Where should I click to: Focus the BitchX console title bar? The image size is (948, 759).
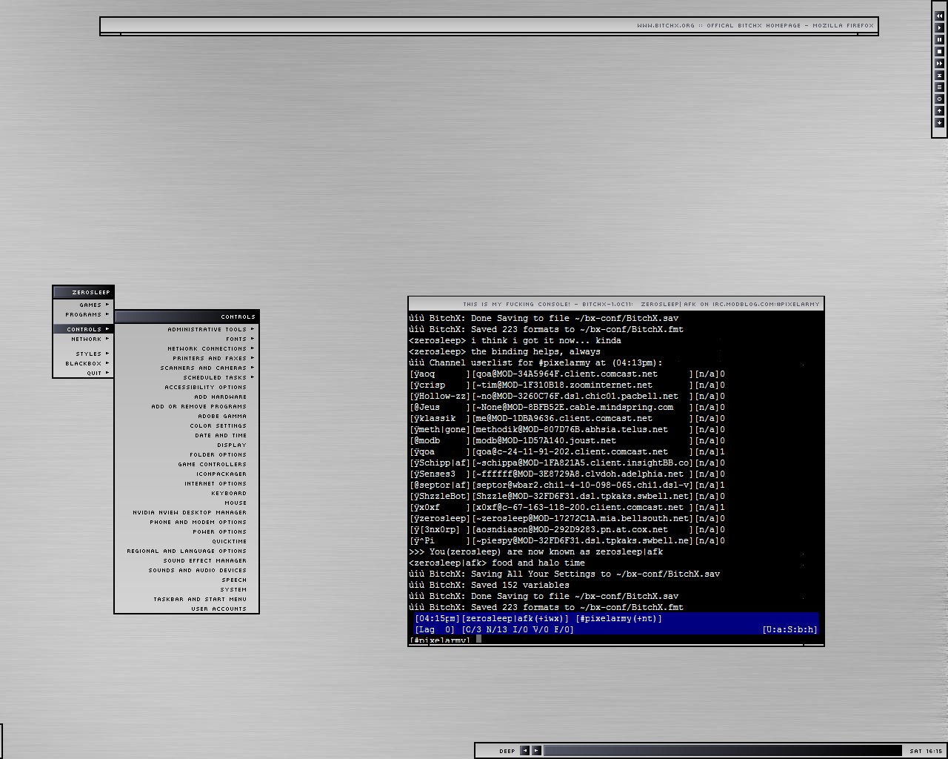[615, 304]
